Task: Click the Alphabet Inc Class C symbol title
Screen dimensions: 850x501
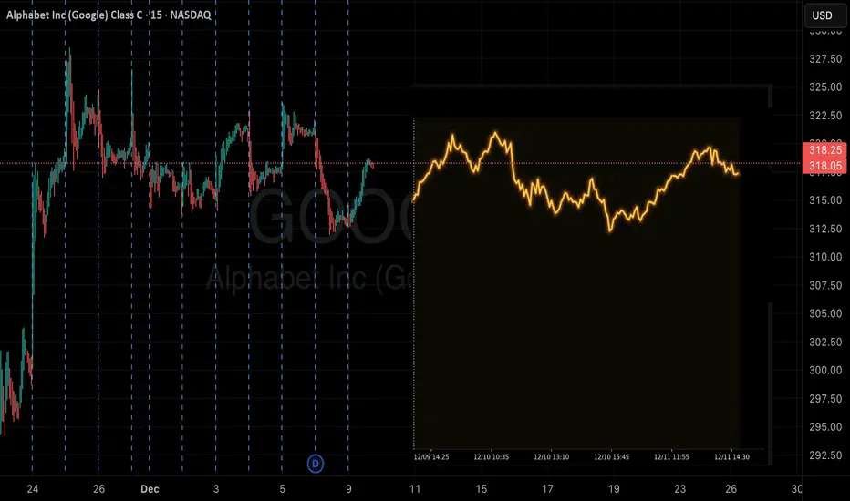Action: pos(109,15)
